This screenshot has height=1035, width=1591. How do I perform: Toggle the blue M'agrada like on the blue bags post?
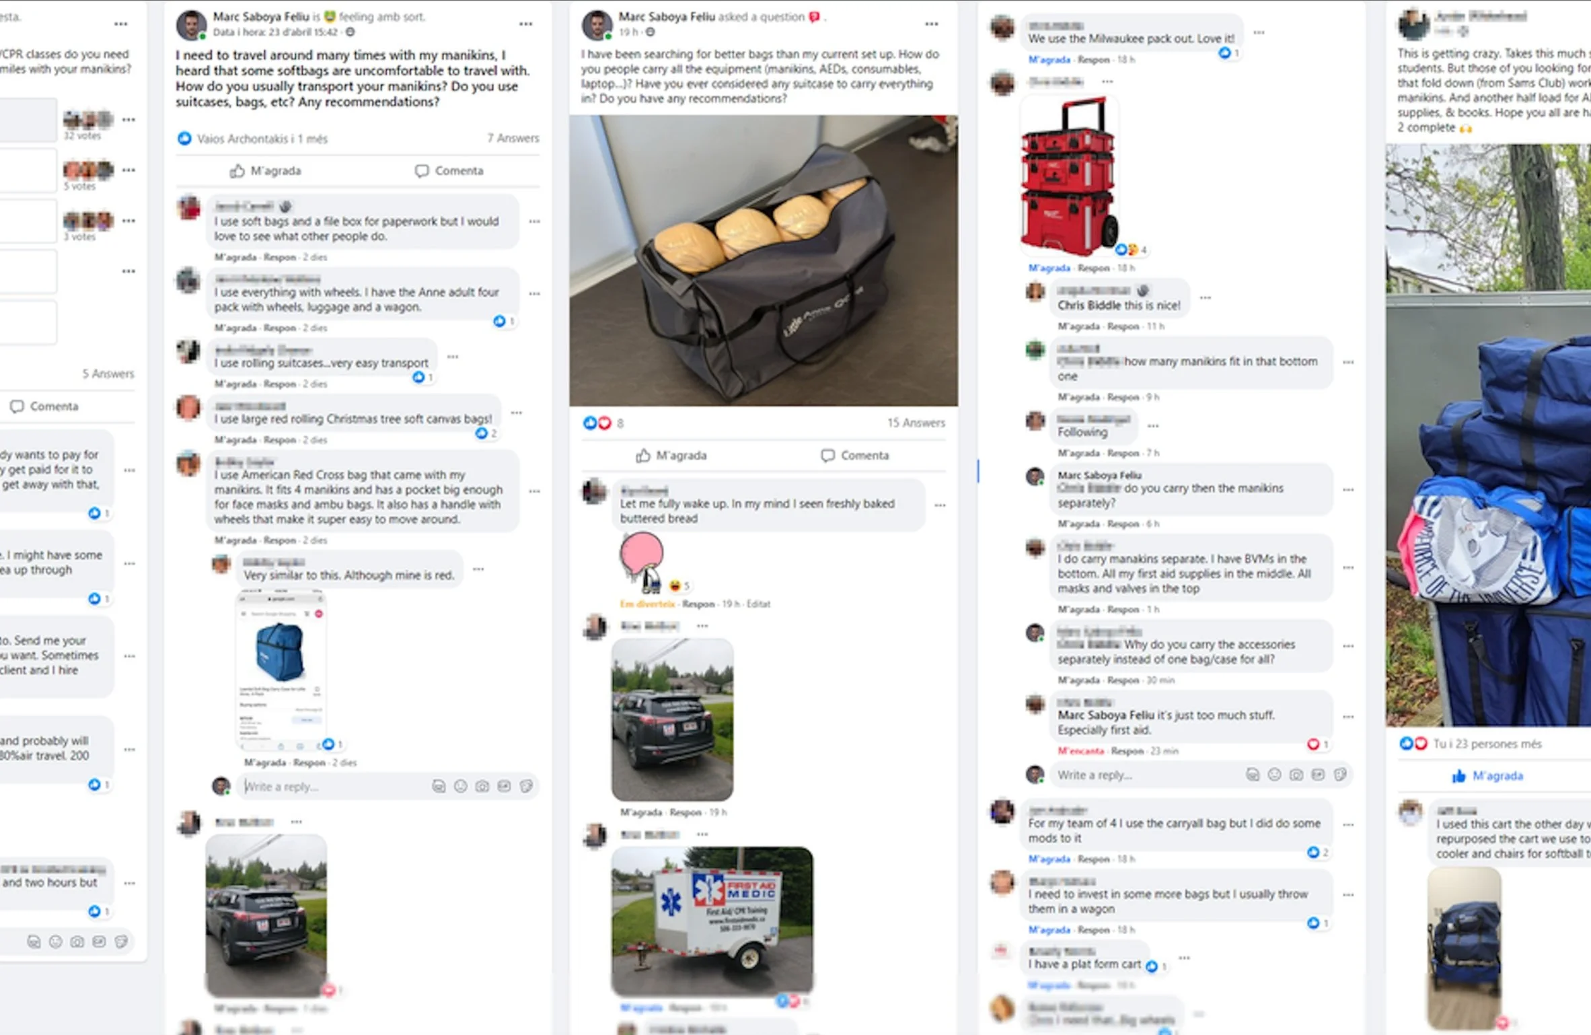pyautogui.click(x=1487, y=776)
